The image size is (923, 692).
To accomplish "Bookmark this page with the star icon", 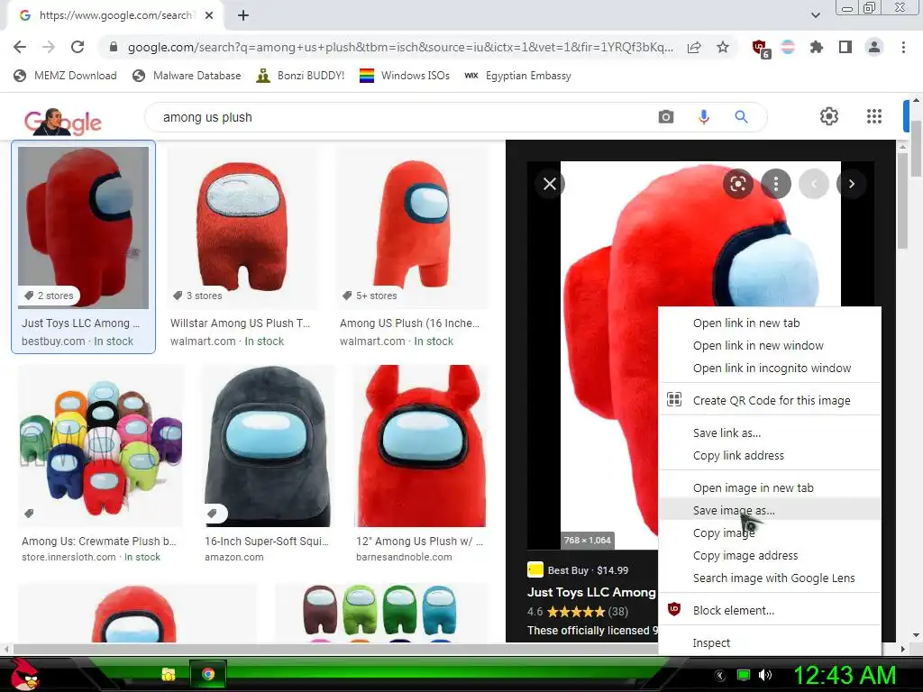I will (723, 47).
